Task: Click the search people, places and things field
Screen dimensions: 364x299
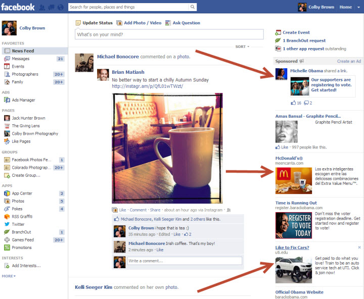Action: point(128,7)
